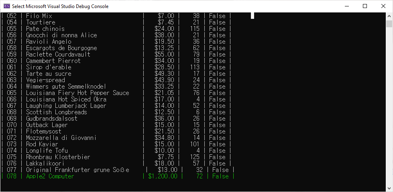Click 'Raclette Courdavault' text
393x192 pixels.
pos(58,55)
